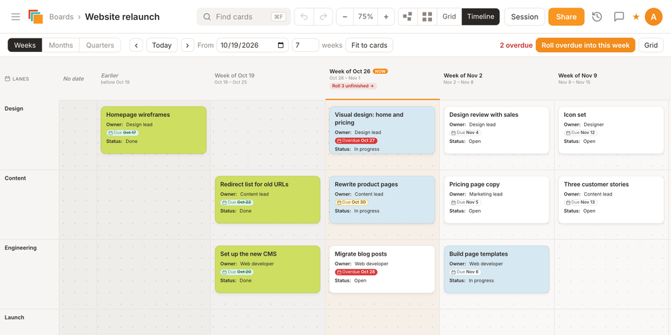Screen dimensions: 671x335
Task: Open the Migrate blog posts card
Action: click(382, 269)
